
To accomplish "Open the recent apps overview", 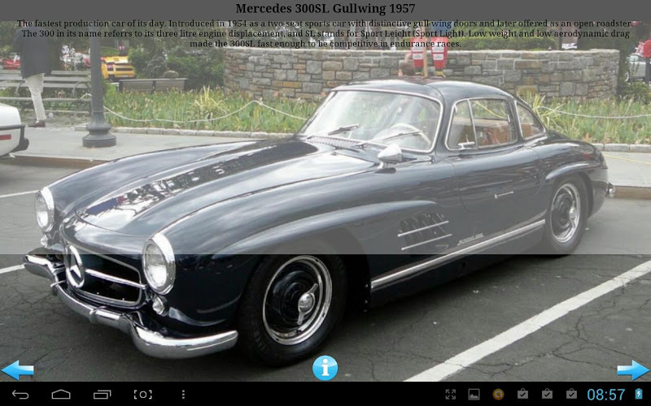I will [103, 395].
